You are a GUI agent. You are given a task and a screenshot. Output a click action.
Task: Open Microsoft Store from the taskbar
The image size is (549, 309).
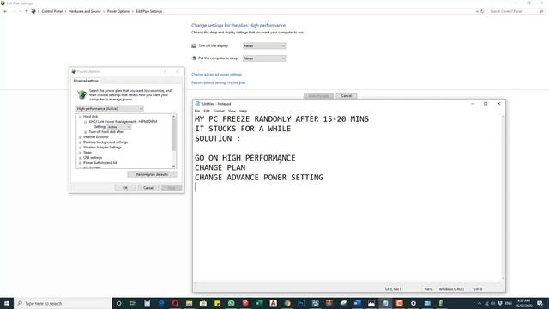[x=203, y=303]
